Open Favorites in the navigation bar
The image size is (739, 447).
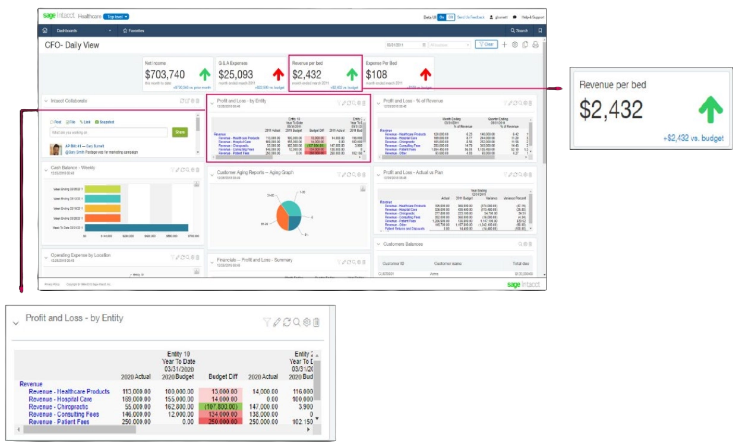(x=133, y=30)
